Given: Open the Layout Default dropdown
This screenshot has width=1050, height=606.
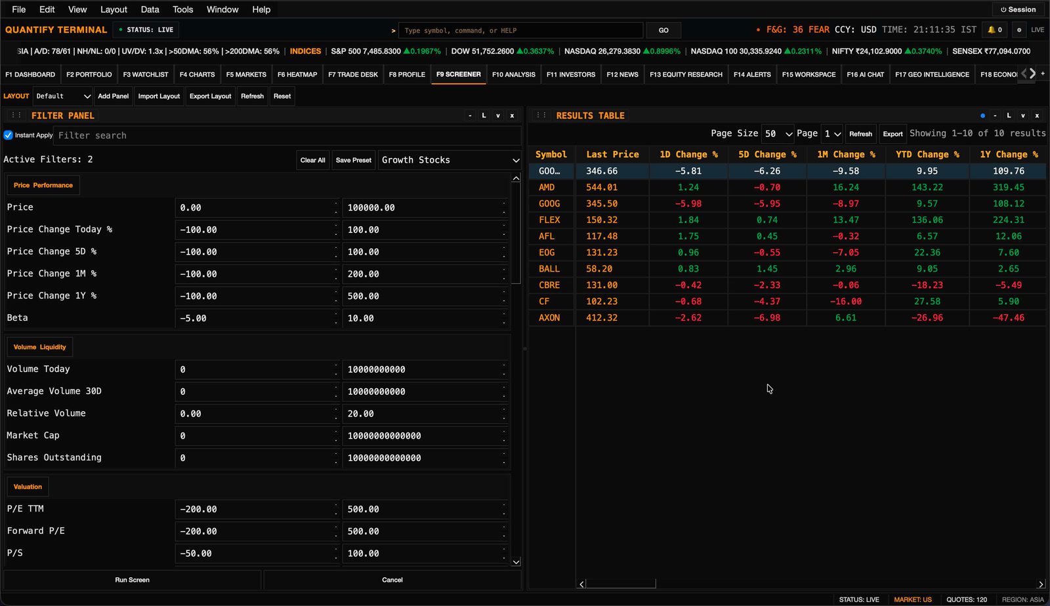Looking at the screenshot, I should click(63, 96).
